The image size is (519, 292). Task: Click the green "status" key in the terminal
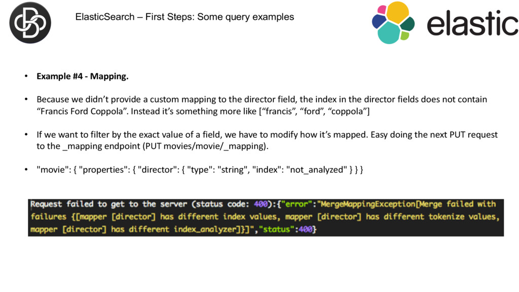pyautogui.click(x=277, y=229)
